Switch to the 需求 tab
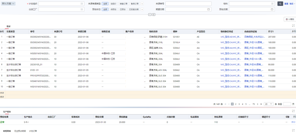This screenshot has height=133, width=296. (x=8, y=26)
